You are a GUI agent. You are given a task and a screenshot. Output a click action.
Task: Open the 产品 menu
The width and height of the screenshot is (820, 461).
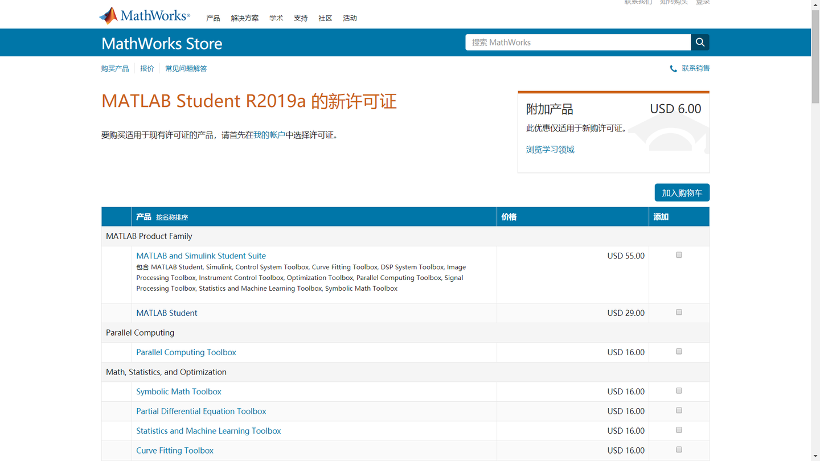213,18
